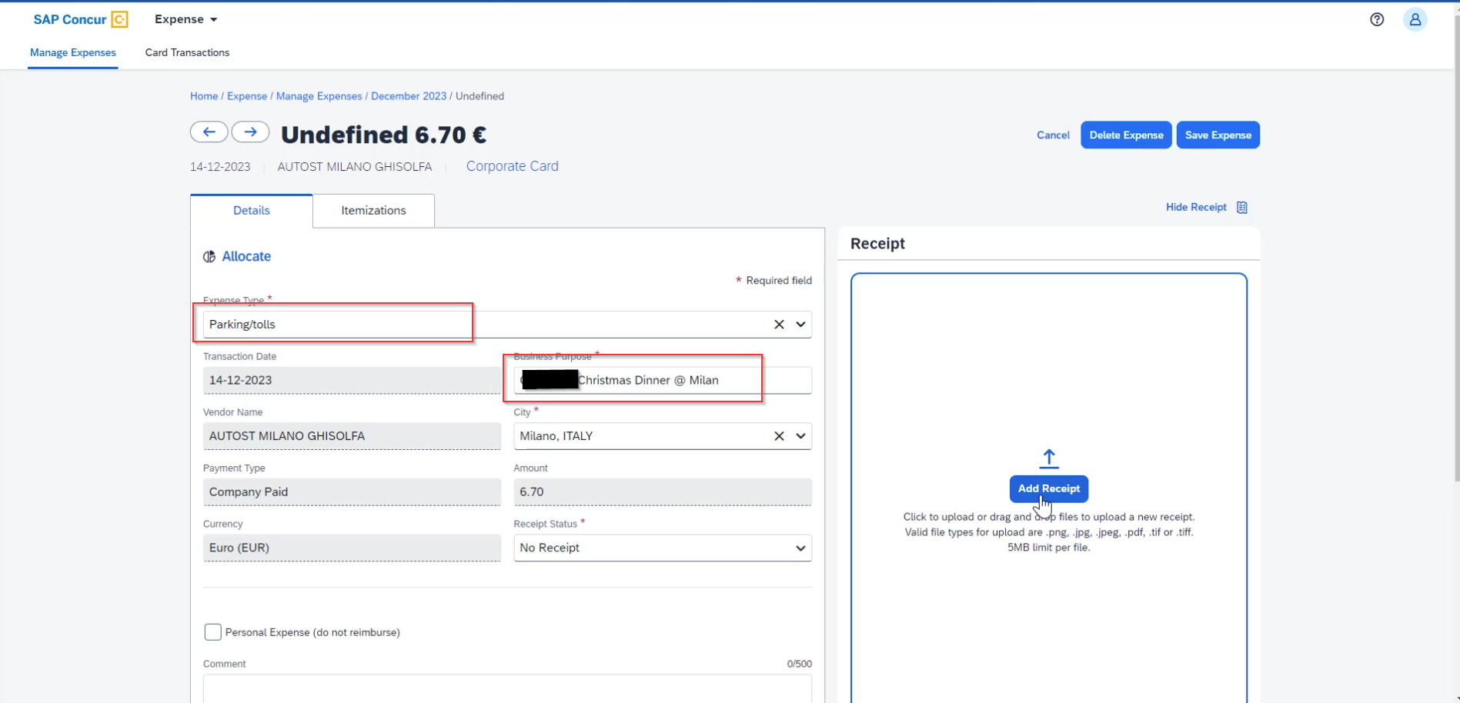The image size is (1460, 703).
Task: Open the Corporate Card link
Action: pos(512,166)
